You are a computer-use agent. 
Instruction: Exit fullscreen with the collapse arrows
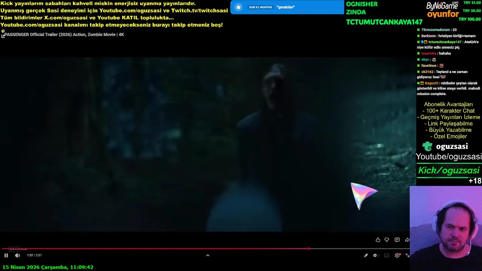point(407,255)
